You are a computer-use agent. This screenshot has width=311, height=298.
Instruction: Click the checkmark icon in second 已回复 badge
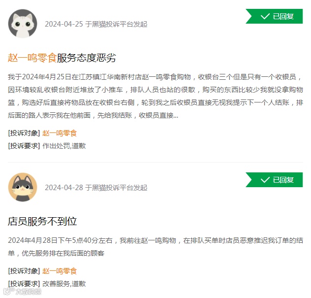(265, 180)
